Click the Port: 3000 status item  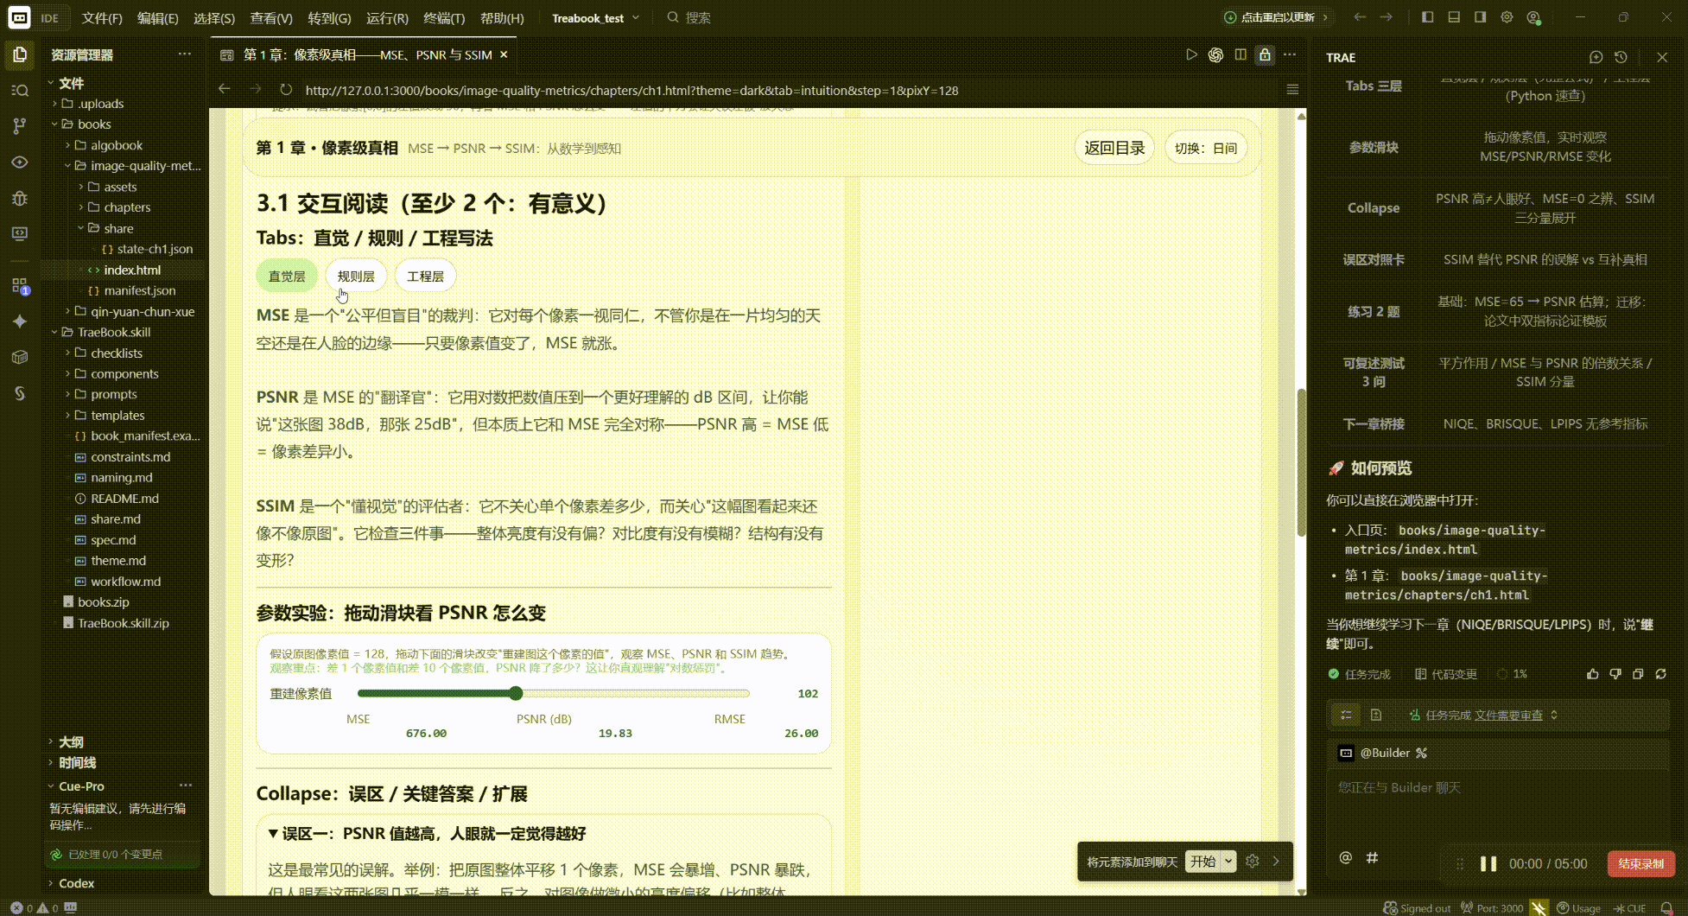pos(1492,908)
